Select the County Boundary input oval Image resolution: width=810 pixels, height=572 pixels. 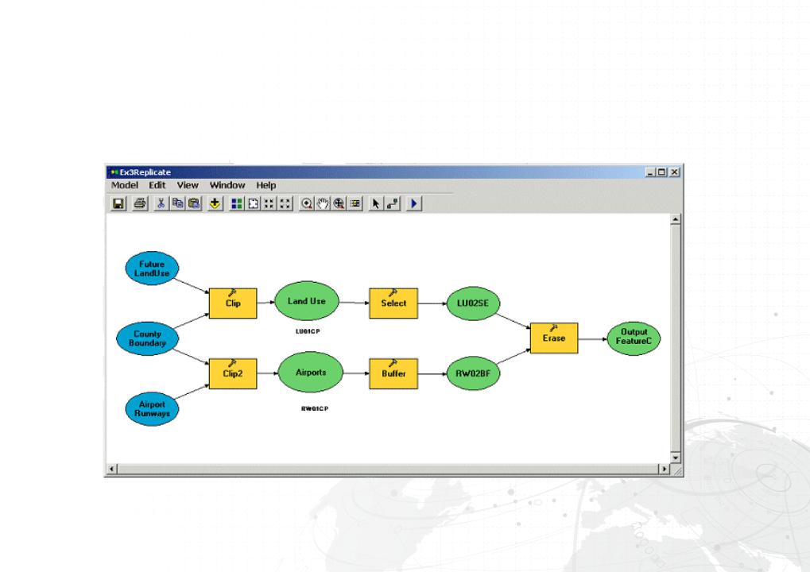(x=147, y=338)
